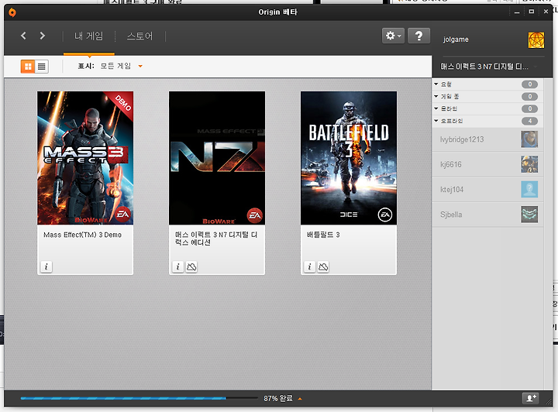Show info for 매스 이펙트 3 N7 edition

(x=178, y=266)
